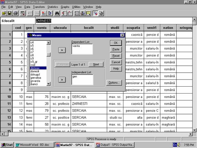Open the Utilities menu
This screenshot has width=197, height=148.
pos(76,7)
